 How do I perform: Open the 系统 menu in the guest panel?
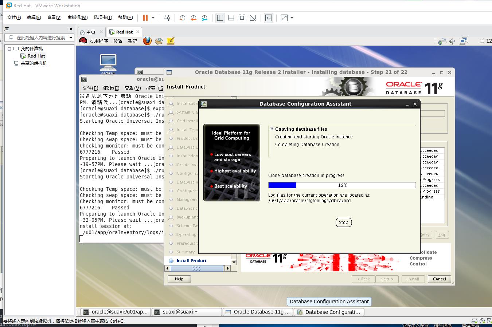[133, 41]
